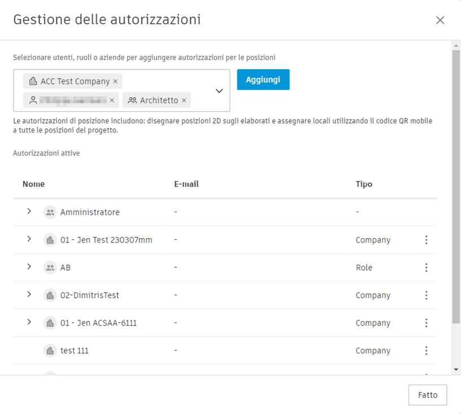Open options menu for 01 - Jen Test 230307mm
The width and height of the screenshot is (461, 414).
pyautogui.click(x=426, y=240)
